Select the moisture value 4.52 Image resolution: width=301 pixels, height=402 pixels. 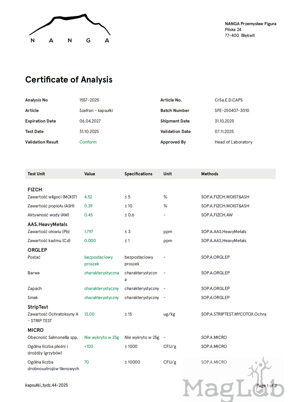click(88, 197)
